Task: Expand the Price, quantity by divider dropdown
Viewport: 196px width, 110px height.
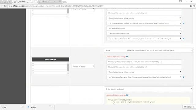Action: click(148, 89)
